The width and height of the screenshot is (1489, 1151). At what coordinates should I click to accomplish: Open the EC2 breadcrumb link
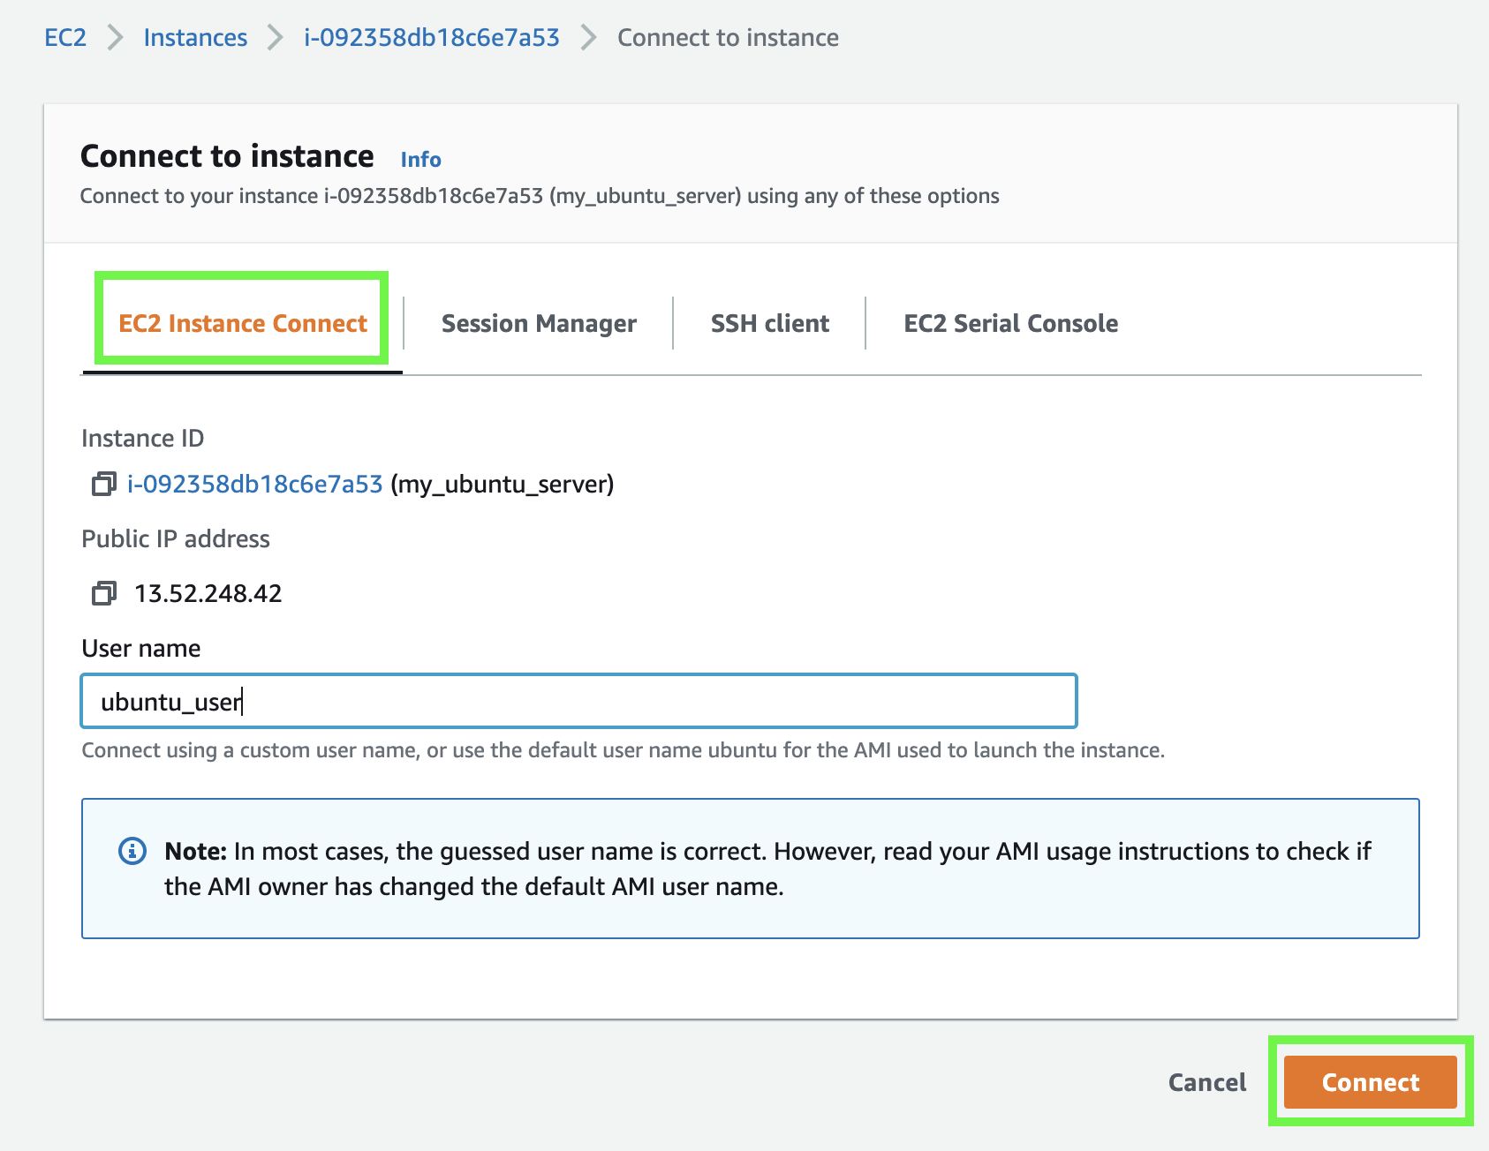coord(64,38)
